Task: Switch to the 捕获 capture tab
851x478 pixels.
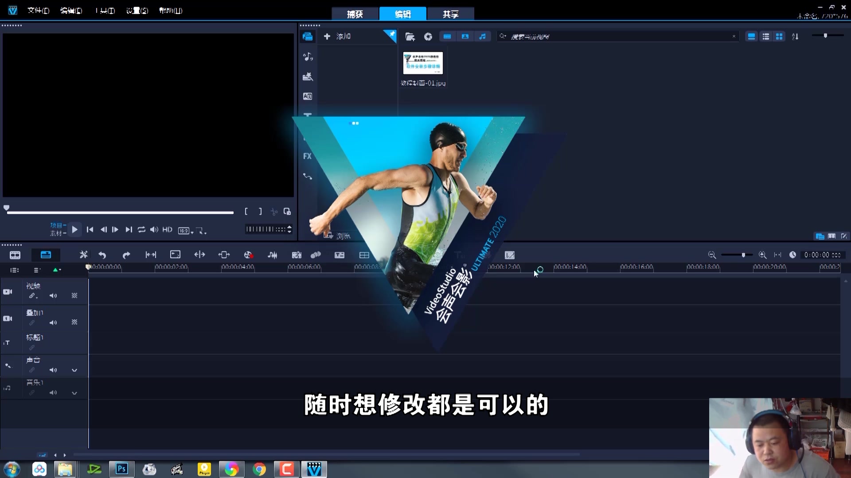Action: pyautogui.click(x=355, y=14)
